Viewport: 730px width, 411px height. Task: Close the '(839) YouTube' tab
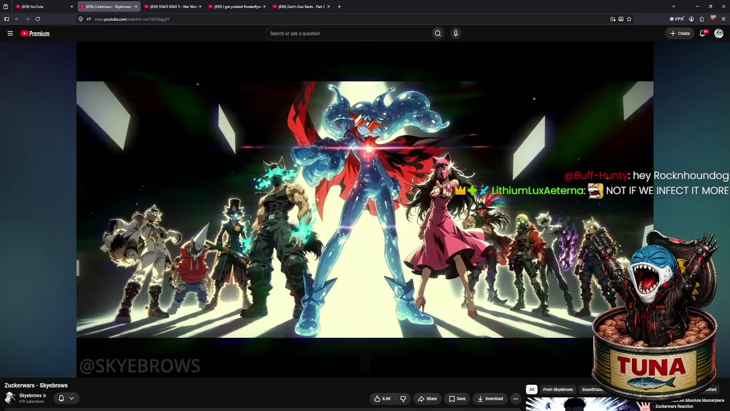(x=72, y=6)
